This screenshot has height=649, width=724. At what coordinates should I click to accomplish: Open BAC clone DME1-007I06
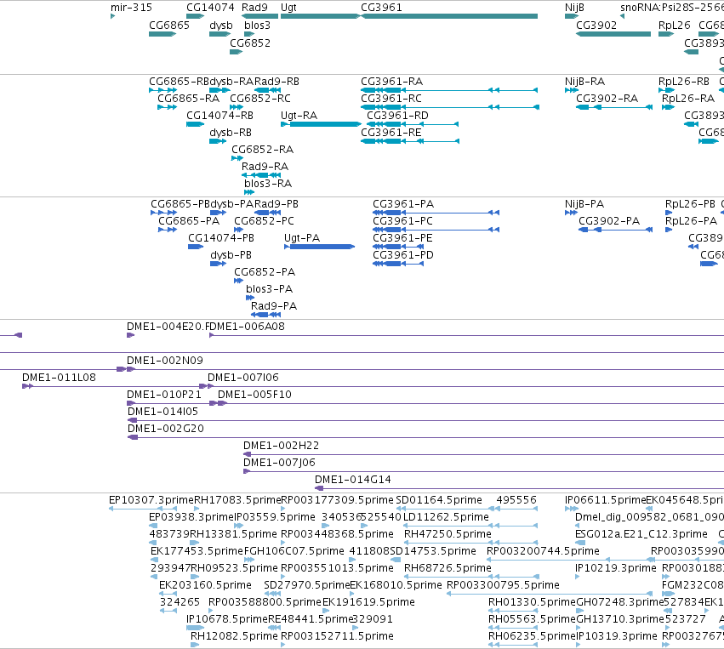(243, 377)
